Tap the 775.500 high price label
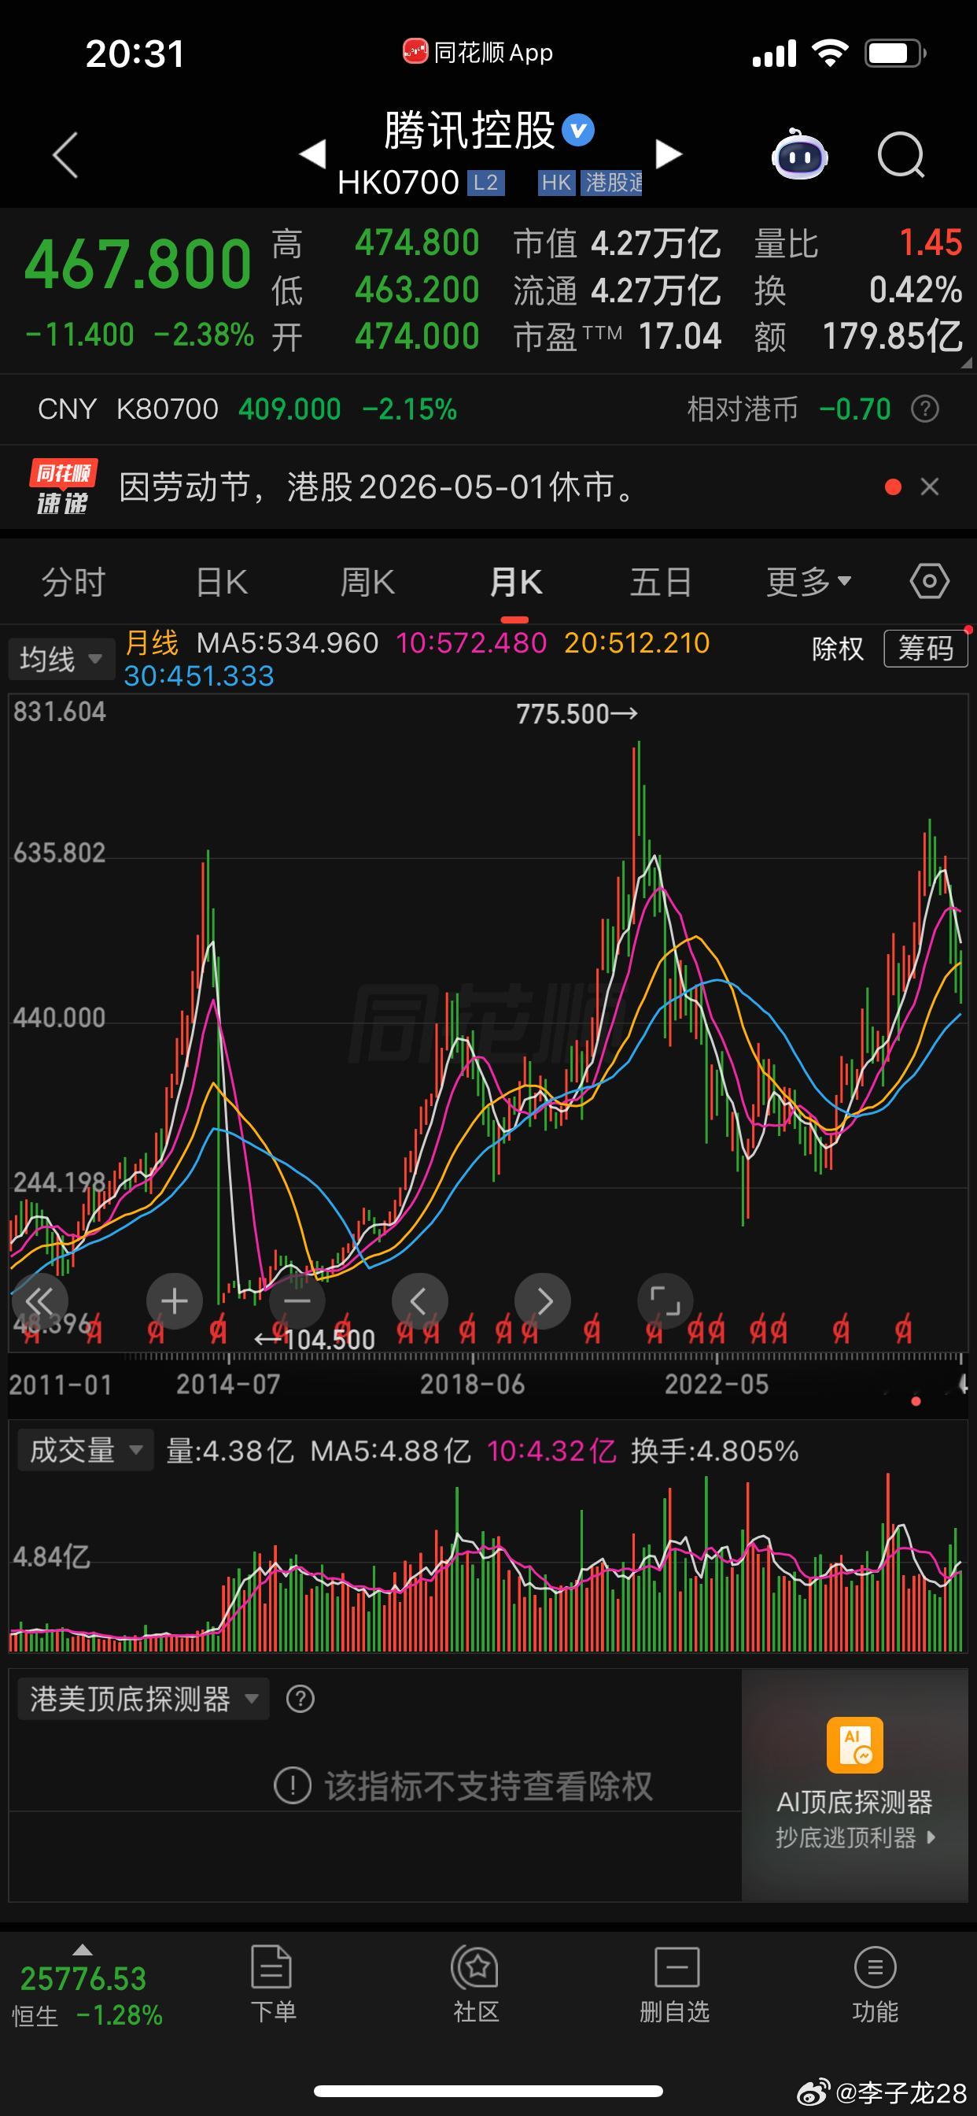This screenshot has width=977, height=2116. coord(577,714)
